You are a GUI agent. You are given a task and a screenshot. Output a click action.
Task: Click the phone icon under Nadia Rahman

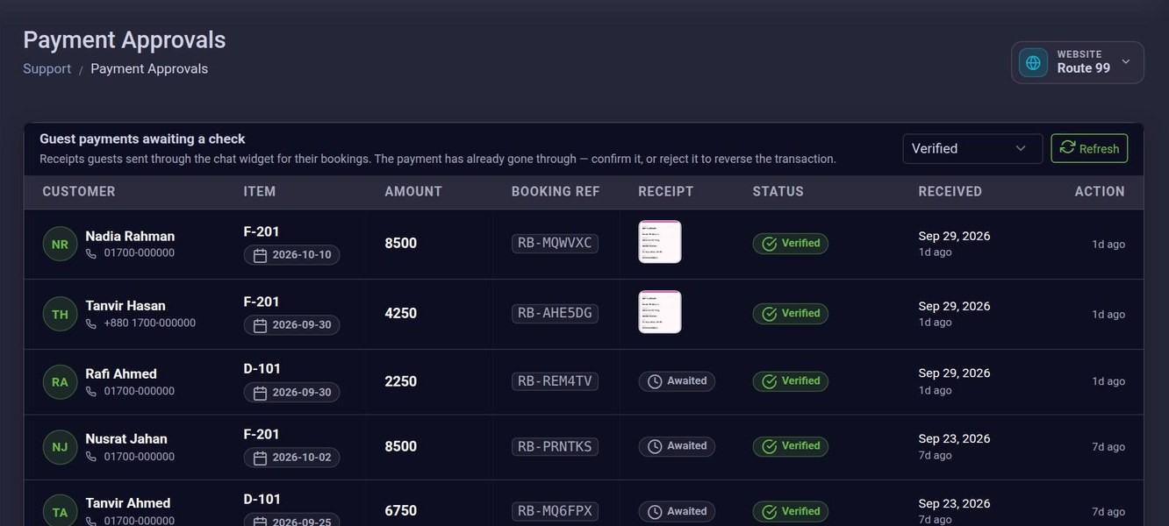click(91, 253)
